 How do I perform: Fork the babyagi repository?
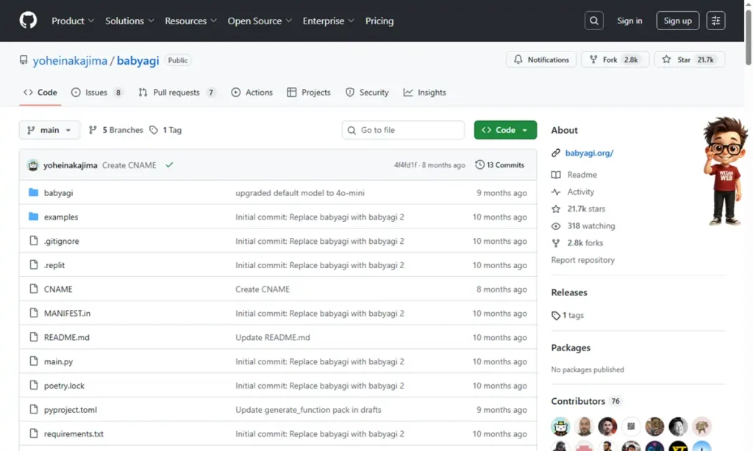coord(615,59)
